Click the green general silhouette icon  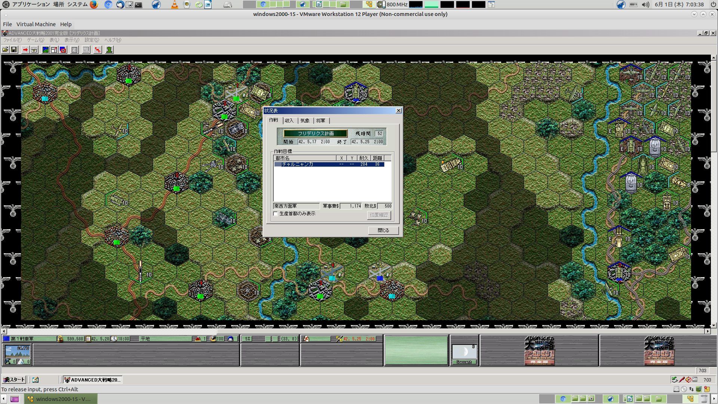point(109,50)
